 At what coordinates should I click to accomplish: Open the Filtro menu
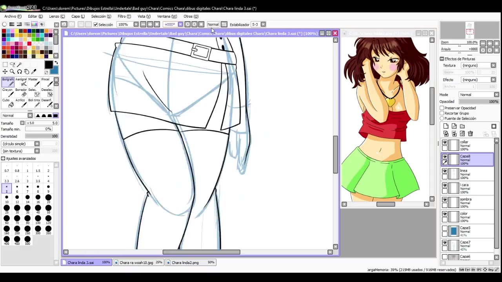tap(124, 16)
